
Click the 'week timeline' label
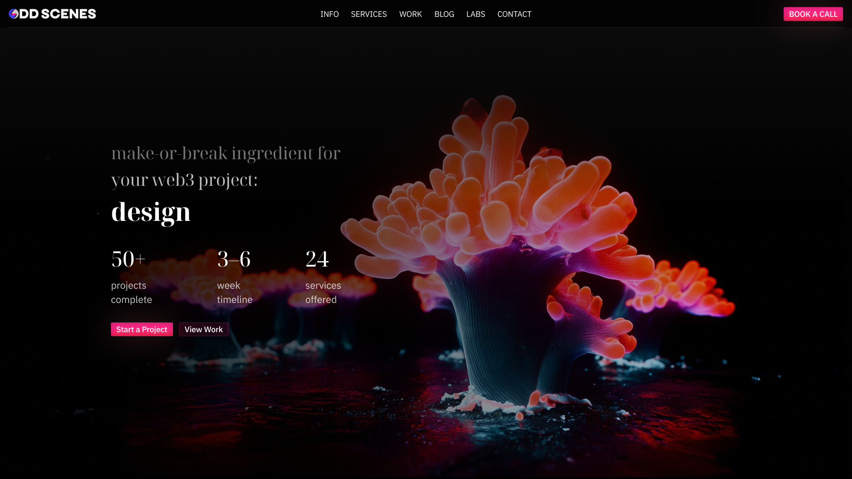[x=235, y=292]
